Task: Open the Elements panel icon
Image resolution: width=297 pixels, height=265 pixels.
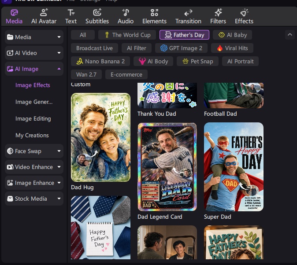Action: pos(154,13)
